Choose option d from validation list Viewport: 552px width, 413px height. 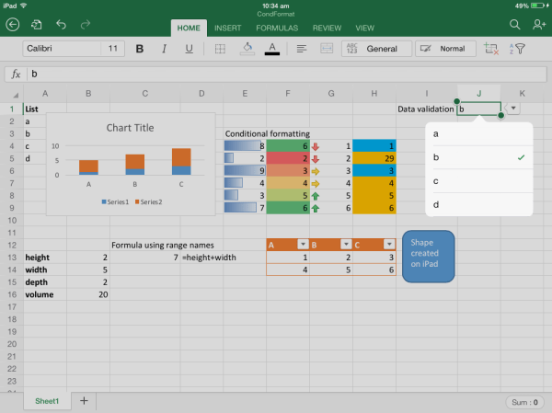pyautogui.click(x=478, y=204)
